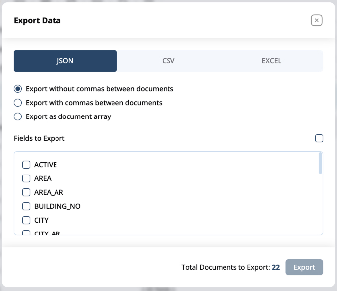Select Export with commas between documents

click(18, 103)
